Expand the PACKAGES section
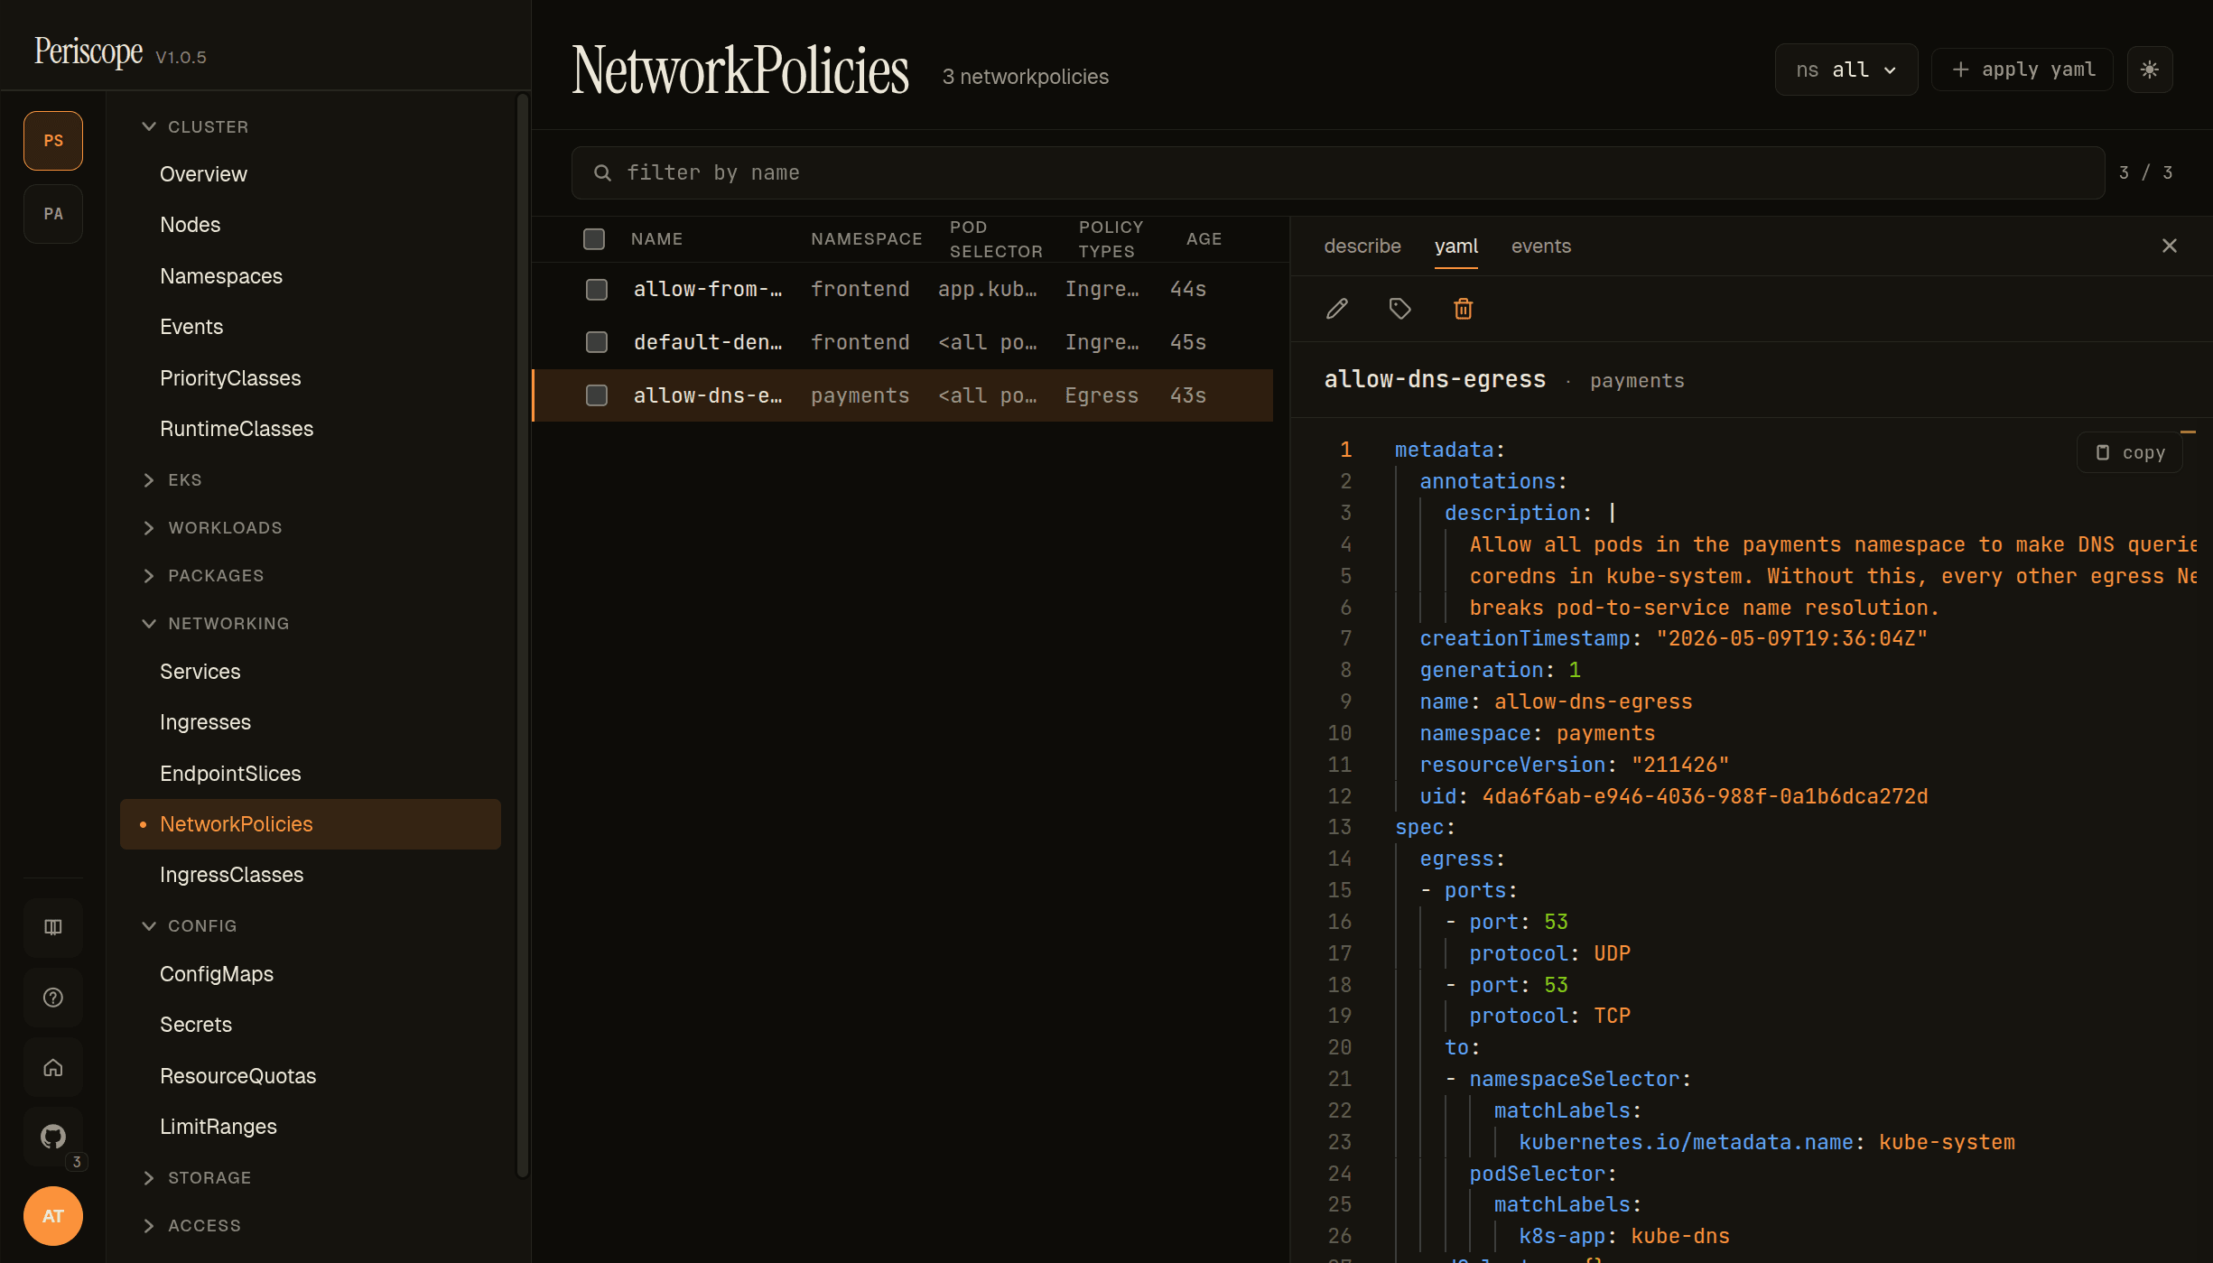The width and height of the screenshot is (2213, 1263). (204, 576)
